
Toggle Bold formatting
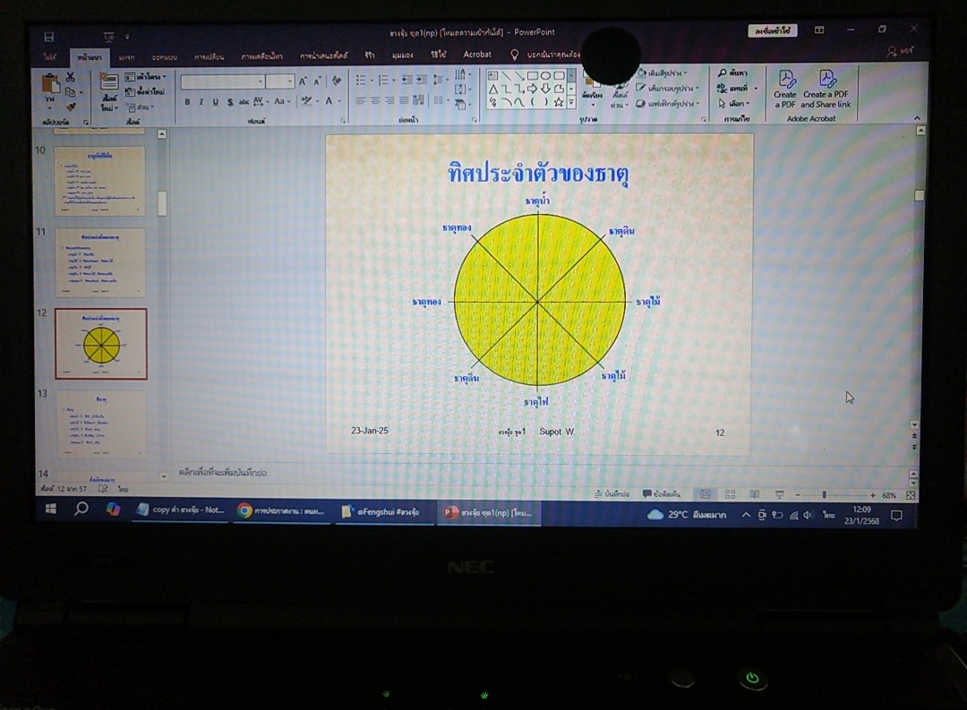point(187,102)
